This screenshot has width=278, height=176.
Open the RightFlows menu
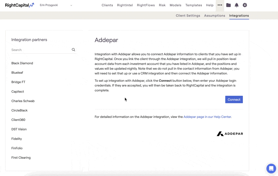coord(146,5)
